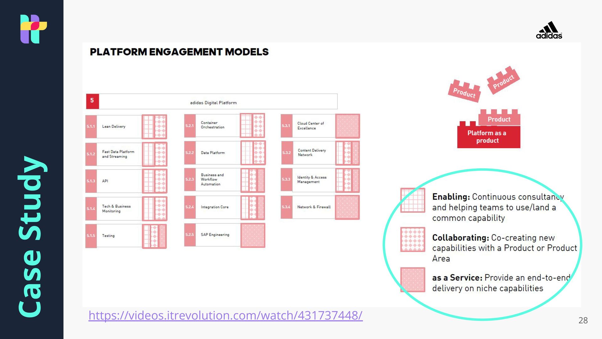The height and width of the screenshot is (339, 602).
Task: Open the itrevolution video link
Action: tap(225, 315)
